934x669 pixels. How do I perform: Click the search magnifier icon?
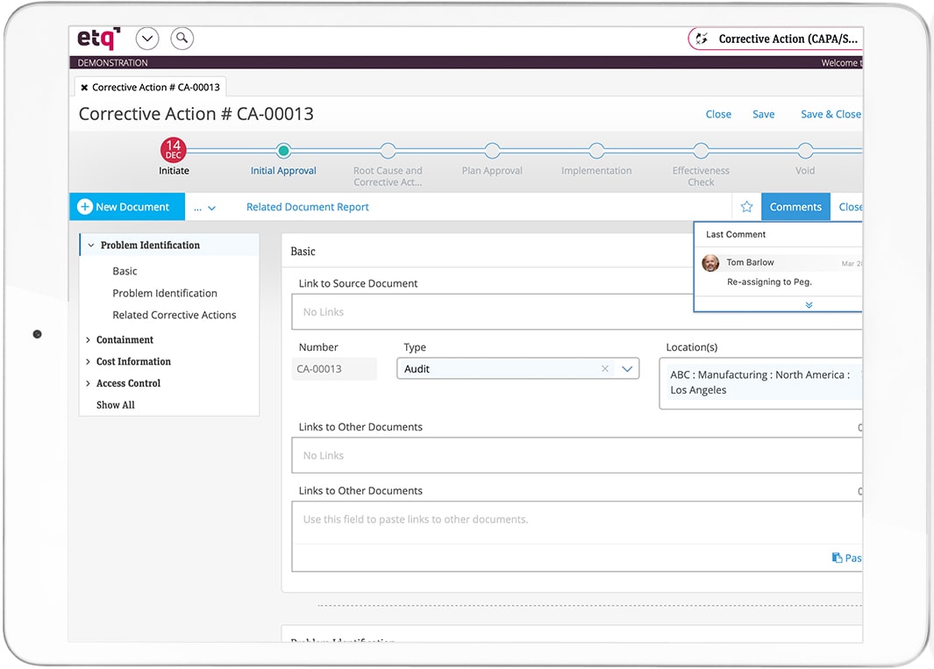click(182, 39)
